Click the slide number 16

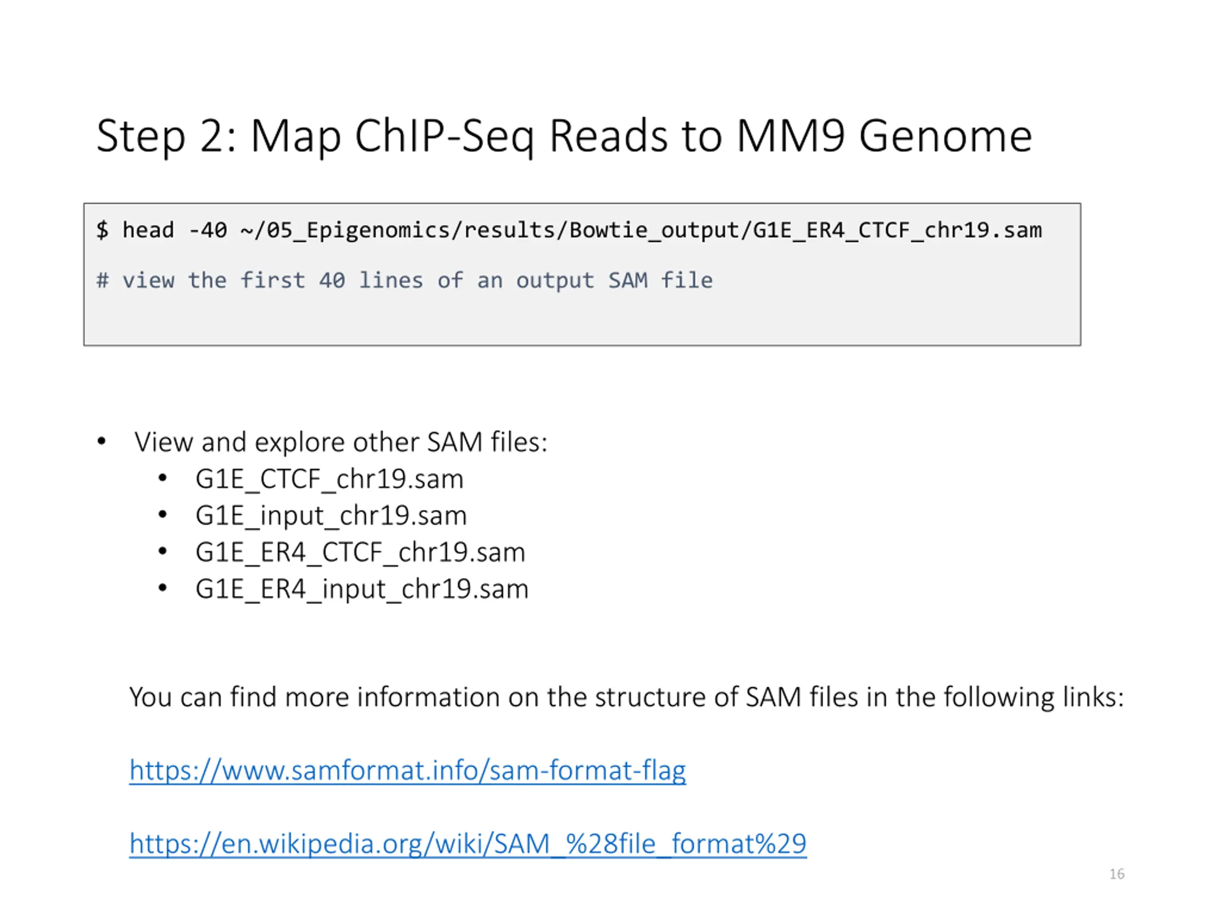1117,874
